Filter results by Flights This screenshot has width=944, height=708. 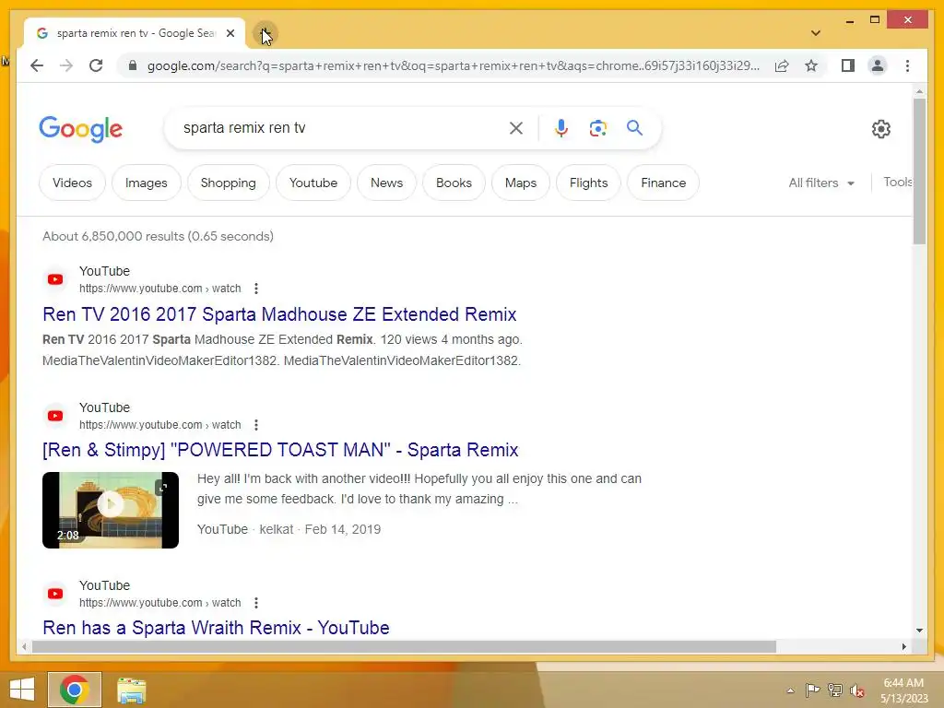pos(589,183)
